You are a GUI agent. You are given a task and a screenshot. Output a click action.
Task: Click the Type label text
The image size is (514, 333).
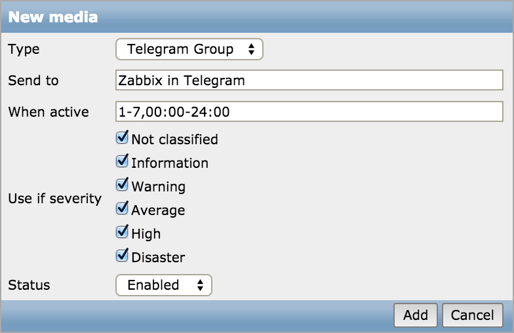[x=24, y=50]
